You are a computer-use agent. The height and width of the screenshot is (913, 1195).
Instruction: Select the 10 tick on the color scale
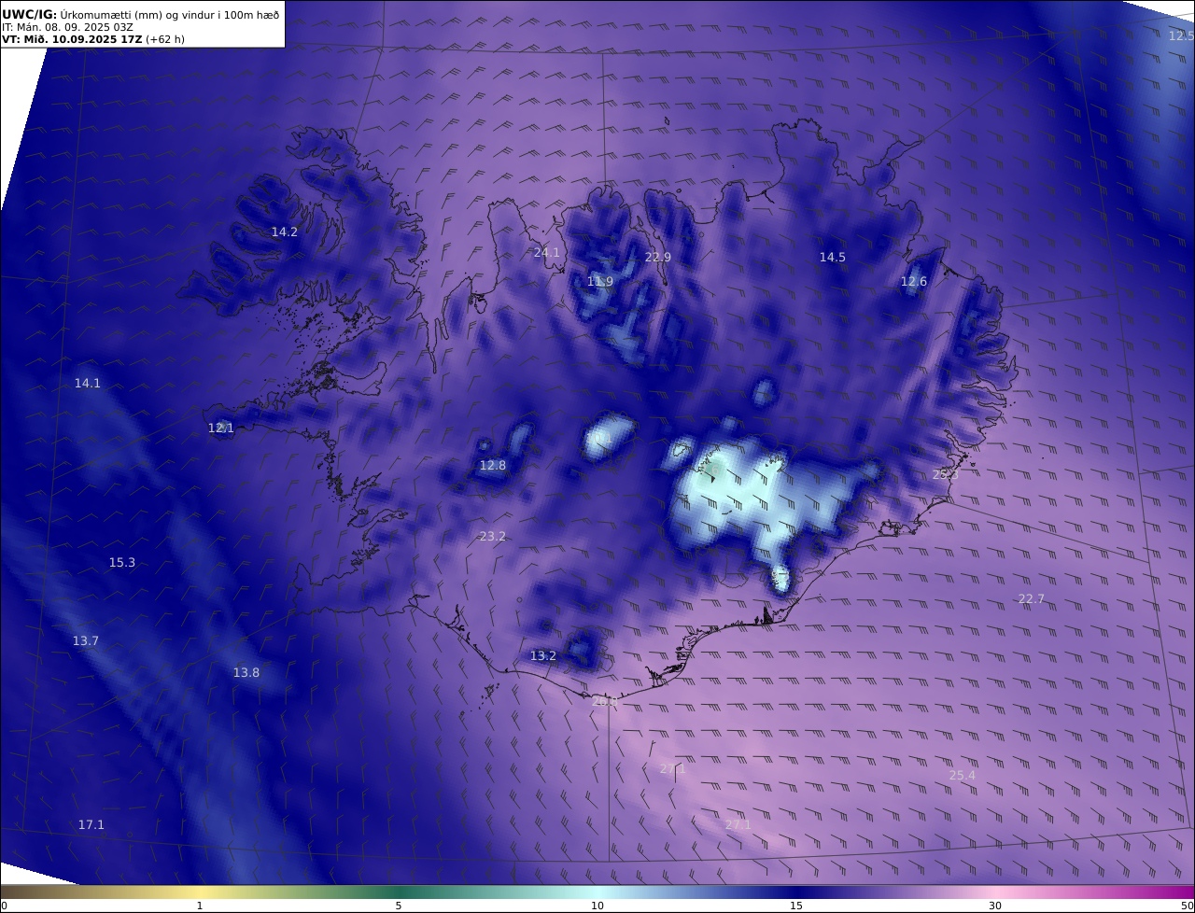597,906
